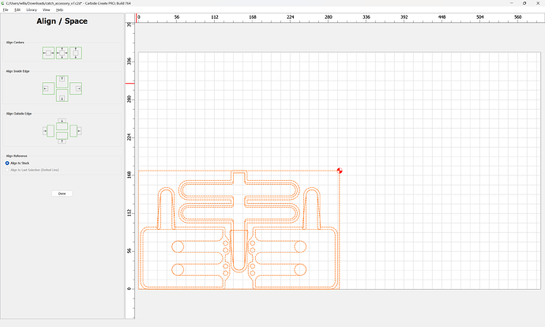Click the Carbide Create app icon in title bar
This screenshot has width=545, height=327.
pos(3,3)
